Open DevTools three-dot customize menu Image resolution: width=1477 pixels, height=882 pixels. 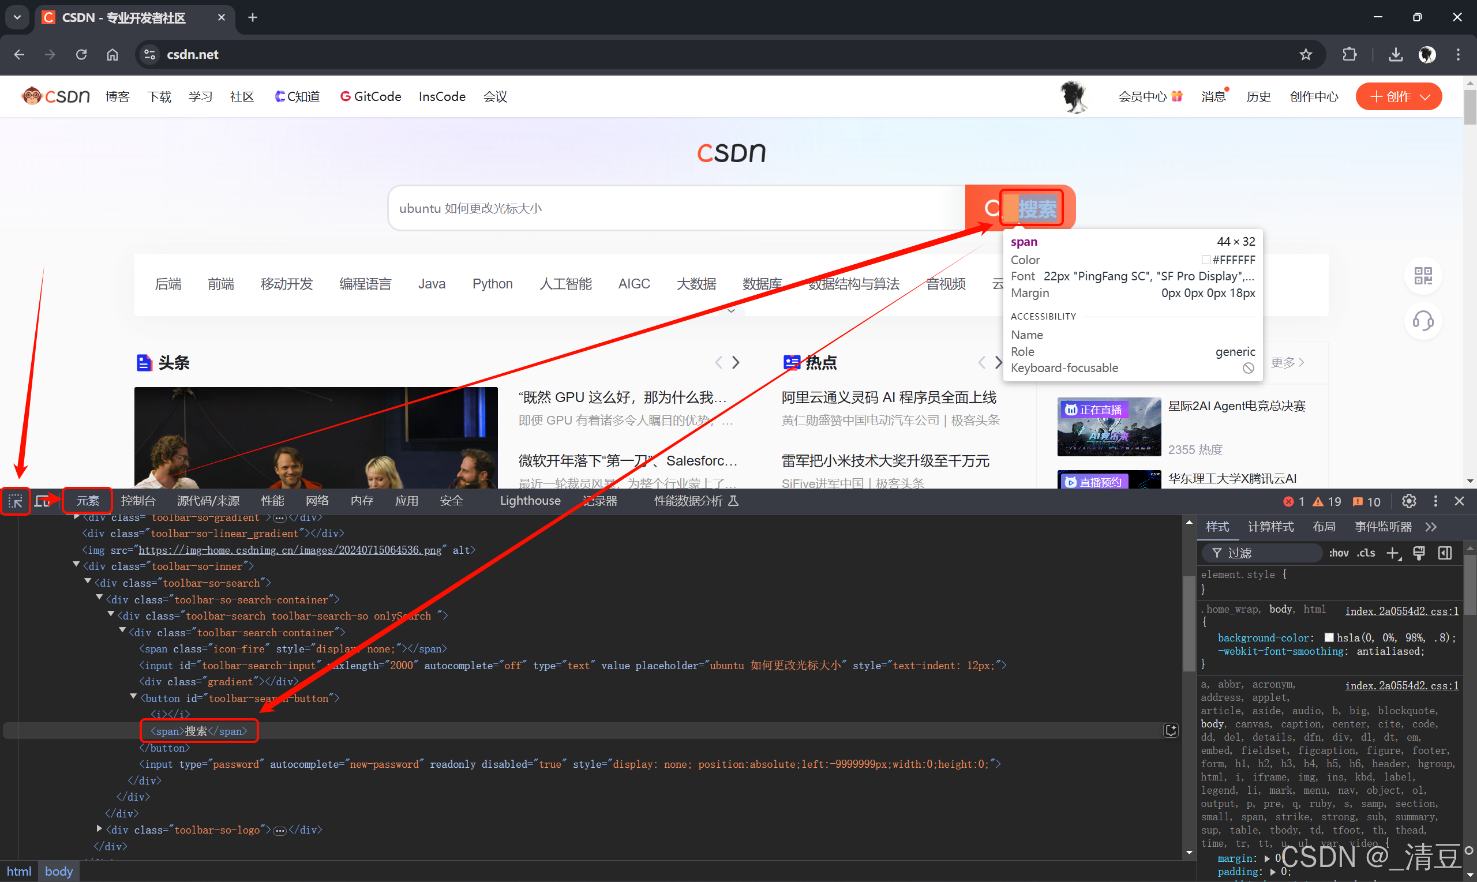click(x=1435, y=501)
